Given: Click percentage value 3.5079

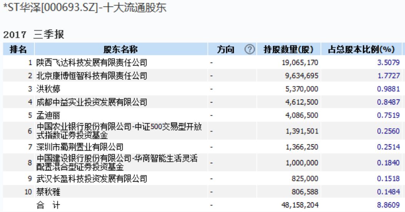Looking at the screenshot, I should point(388,63).
